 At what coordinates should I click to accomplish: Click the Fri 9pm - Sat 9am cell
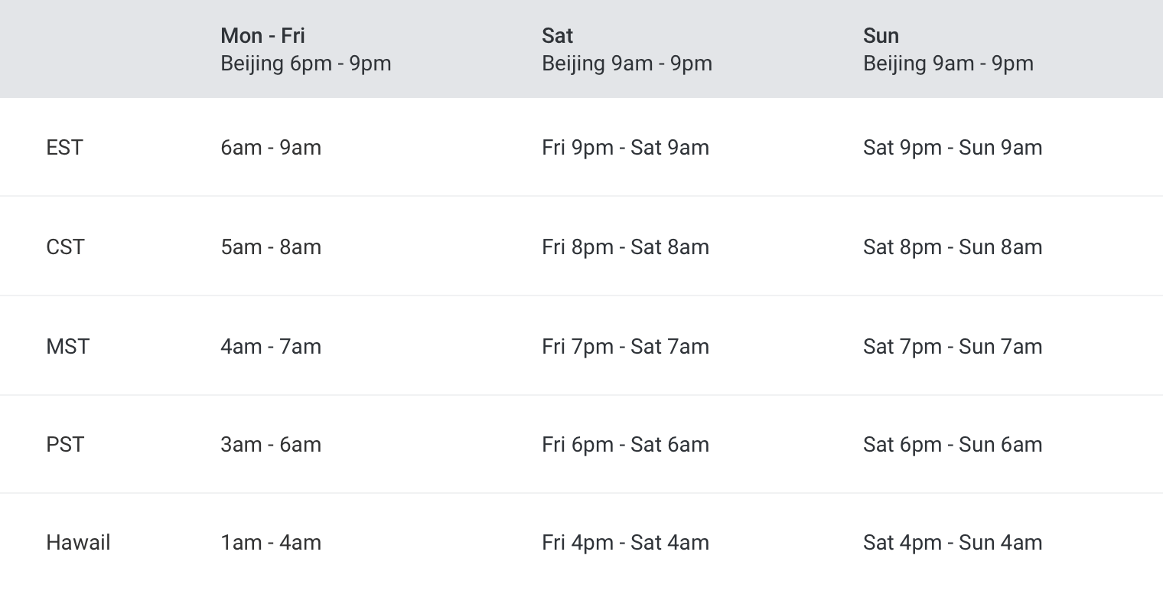(625, 147)
